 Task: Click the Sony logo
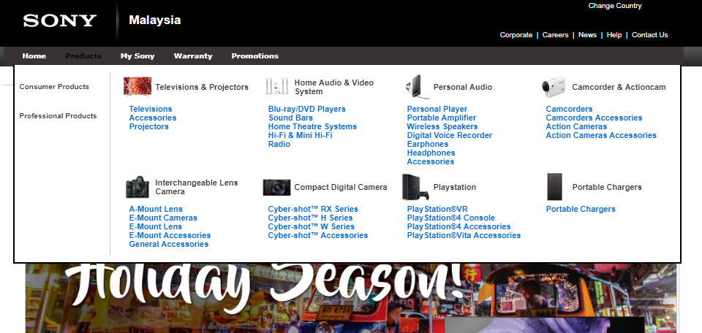pyautogui.click(x=59, y=20)
